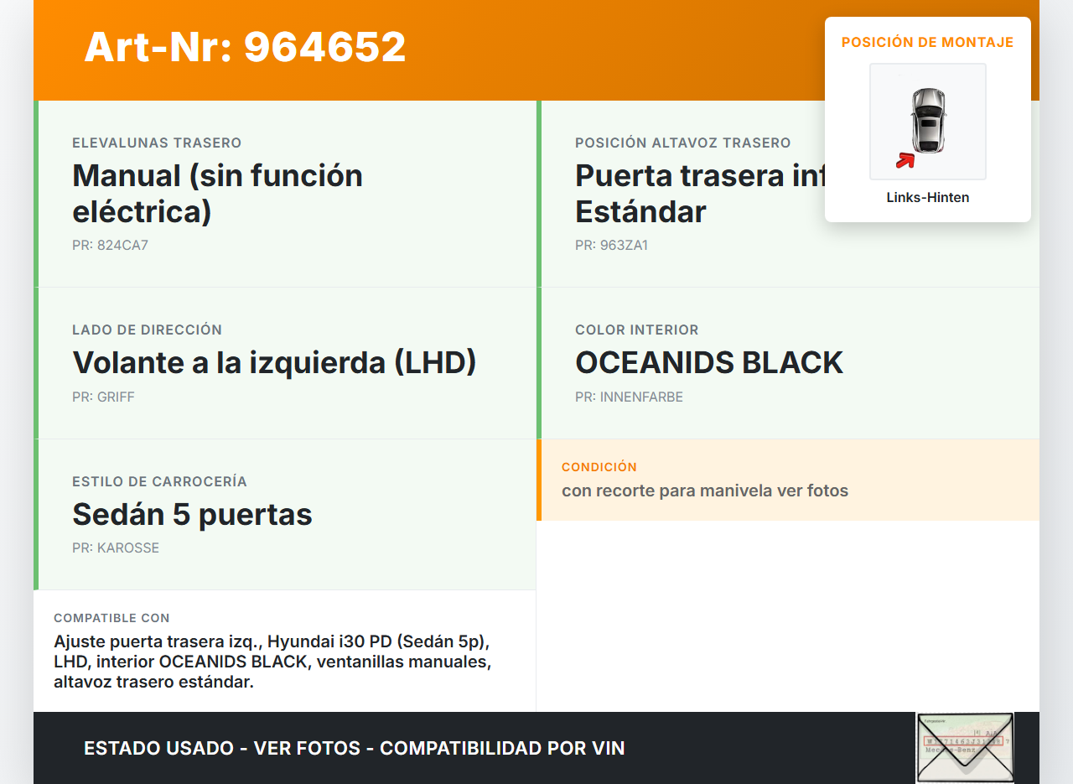
Task: Click the 'ESTADO USADO - VER FOTOS' footer text
Action: [x=355, y=748]
